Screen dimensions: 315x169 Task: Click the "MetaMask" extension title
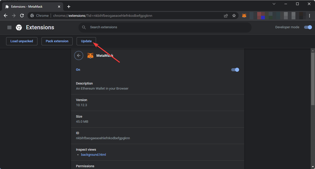[x=105, y=55]
